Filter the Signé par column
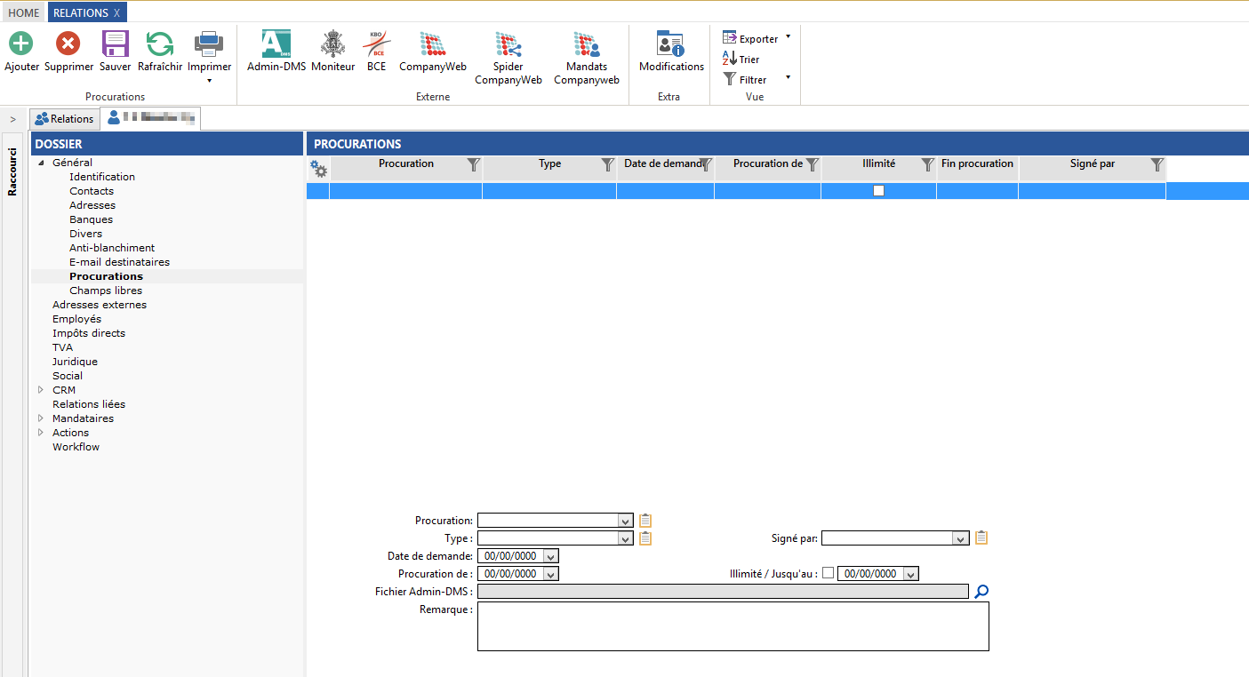 [1157, 164]
